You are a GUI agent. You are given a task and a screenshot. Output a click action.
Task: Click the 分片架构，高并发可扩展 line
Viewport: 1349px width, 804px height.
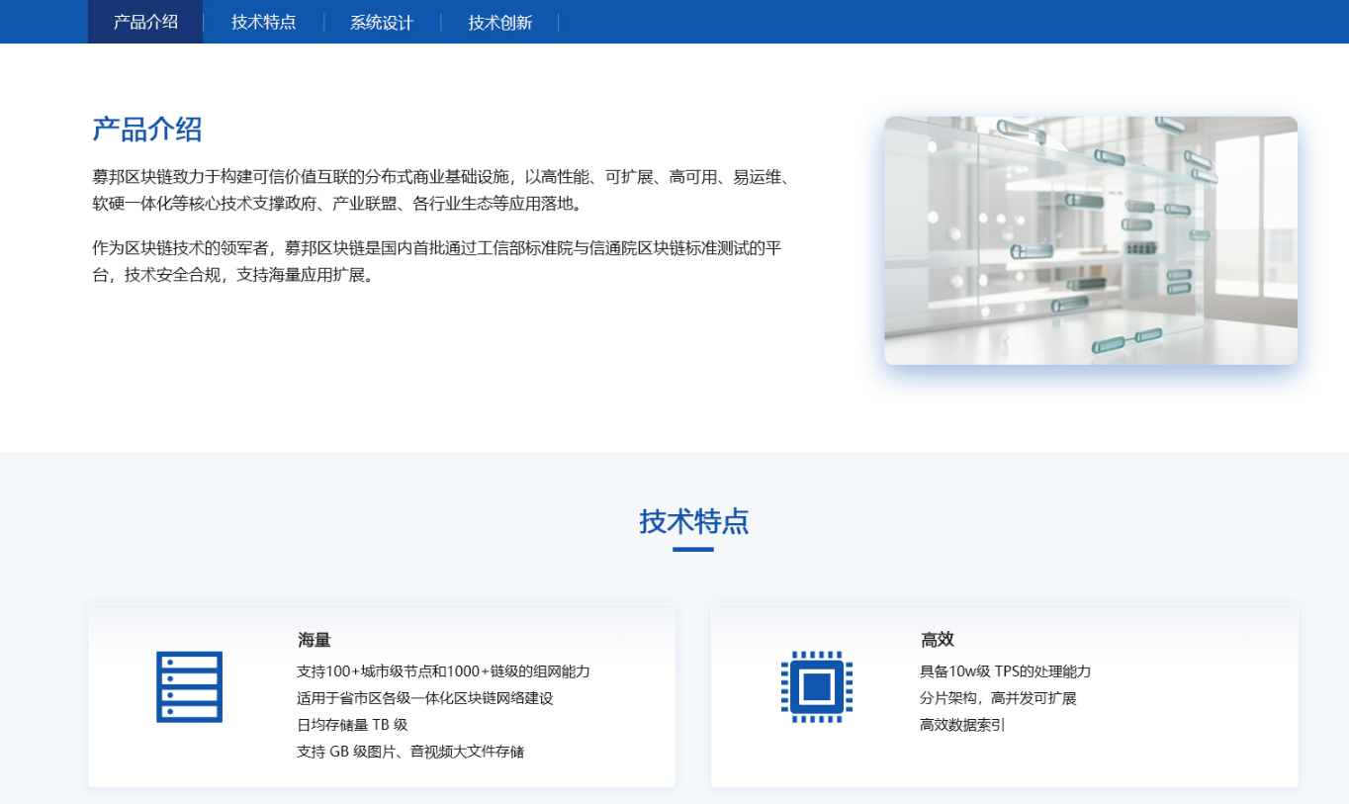coord(997,698)
